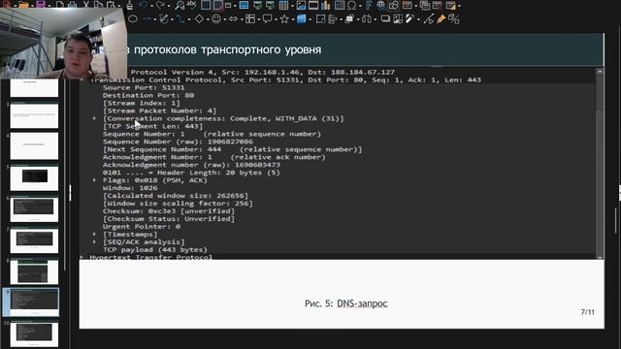The width and height of the screenshot is (621, 349).
Task: Open the Undo history dropdown arrow
Action: click(151, 6)
